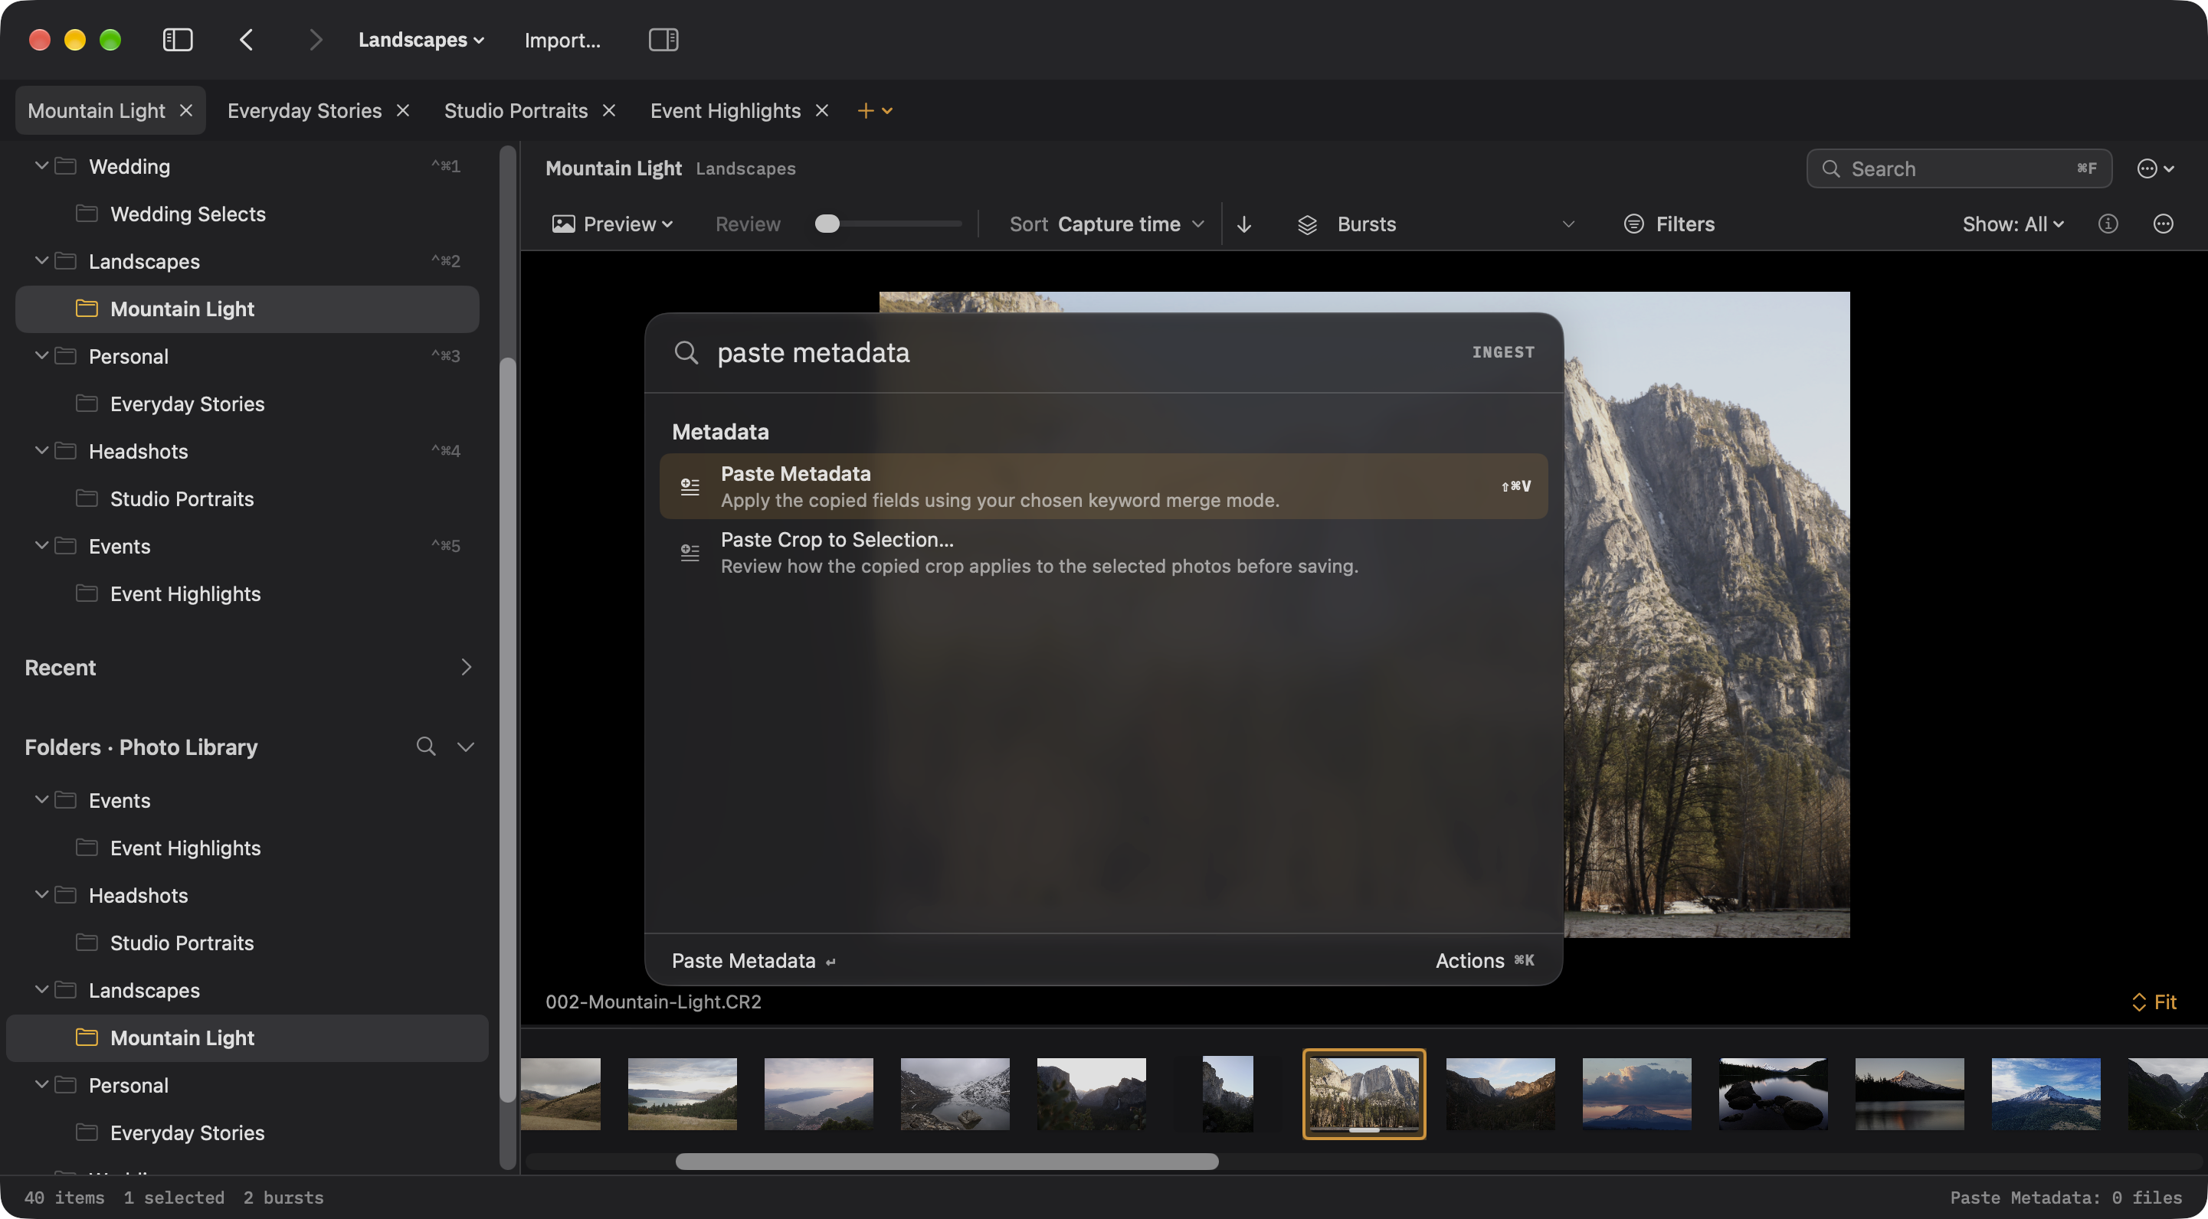2208x1219 pixels.
Task: Collapse Events in Photo Library folders
Action: pyautogui.click(x=41, y=800)
